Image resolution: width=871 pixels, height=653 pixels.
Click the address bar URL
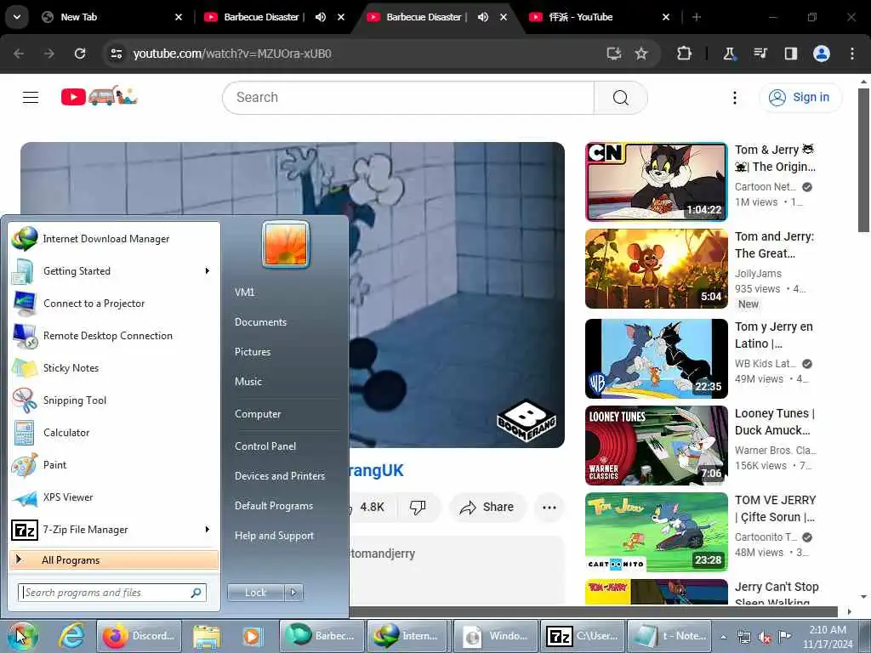(231, 54)
